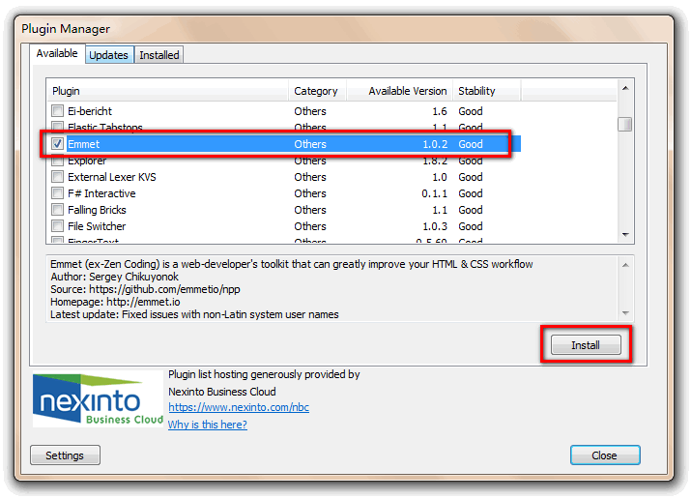Screen dimensions: 691x499
Task: Click version 1.0.3 of File Switcher
Action: tap(435, 226)
